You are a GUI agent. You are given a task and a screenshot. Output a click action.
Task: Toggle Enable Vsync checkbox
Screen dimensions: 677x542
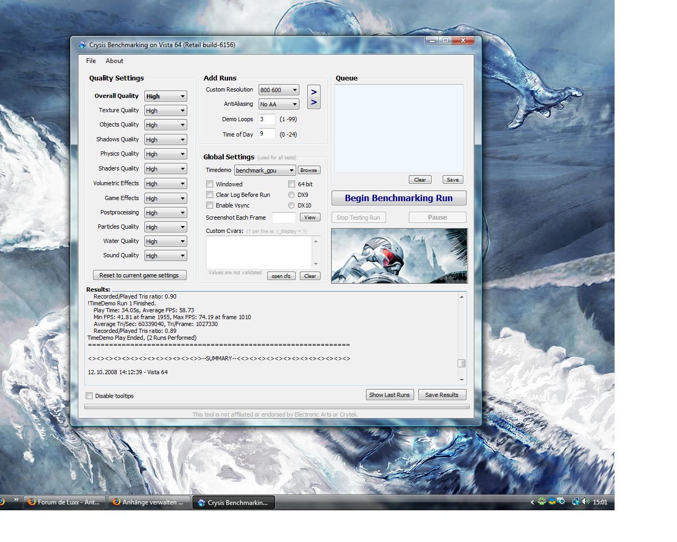tap(210, 205)
